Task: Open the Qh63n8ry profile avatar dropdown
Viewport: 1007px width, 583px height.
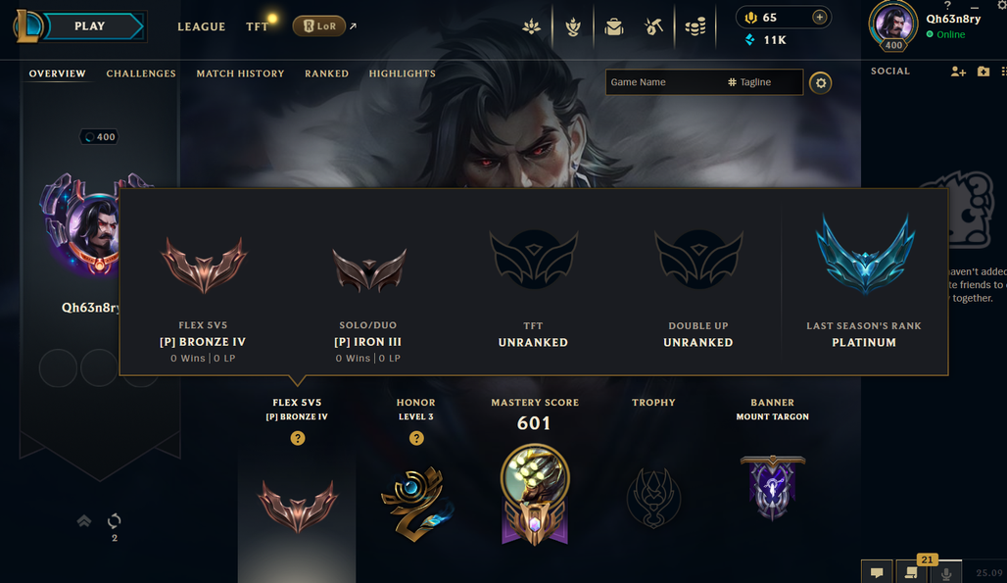Action: [x=893, y=25]
